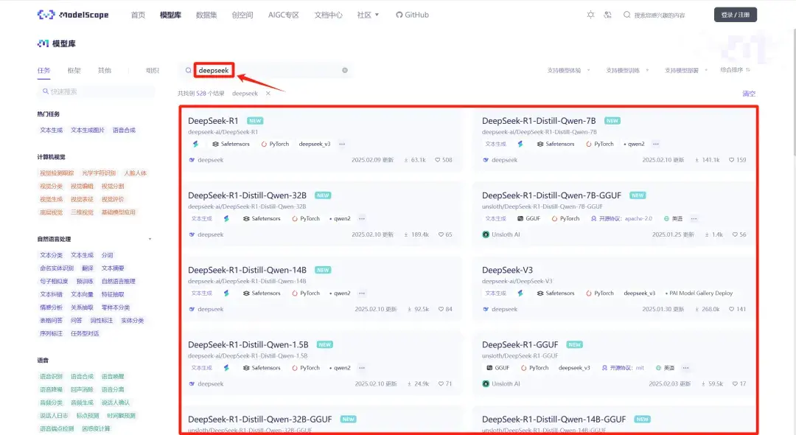
Task: Open 创空间 in the top navigation
Action: (242, 15)
